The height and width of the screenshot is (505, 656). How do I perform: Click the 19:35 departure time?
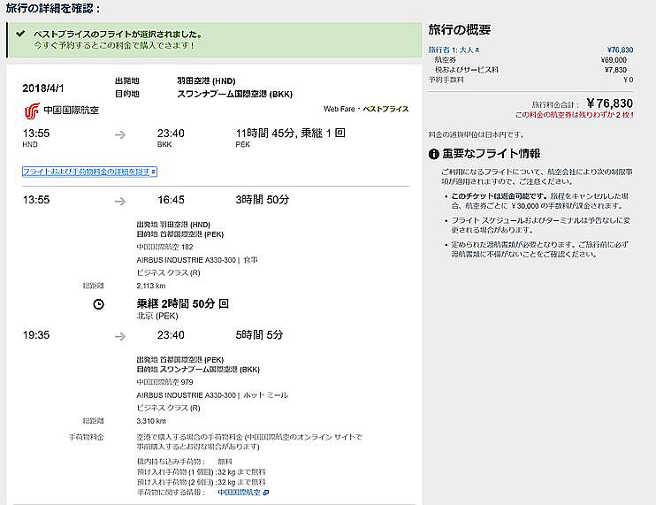pos(36,335)
